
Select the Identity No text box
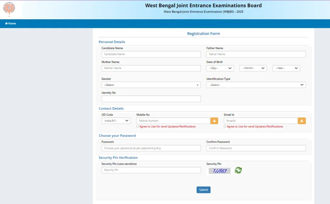point(151,99)
